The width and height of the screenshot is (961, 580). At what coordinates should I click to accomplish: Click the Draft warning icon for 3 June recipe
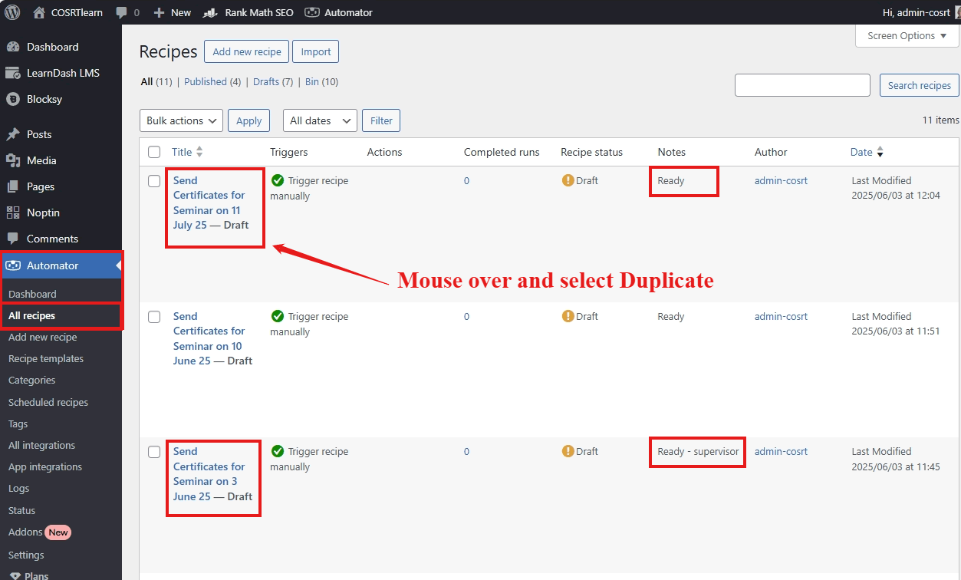tap(568, 451)
